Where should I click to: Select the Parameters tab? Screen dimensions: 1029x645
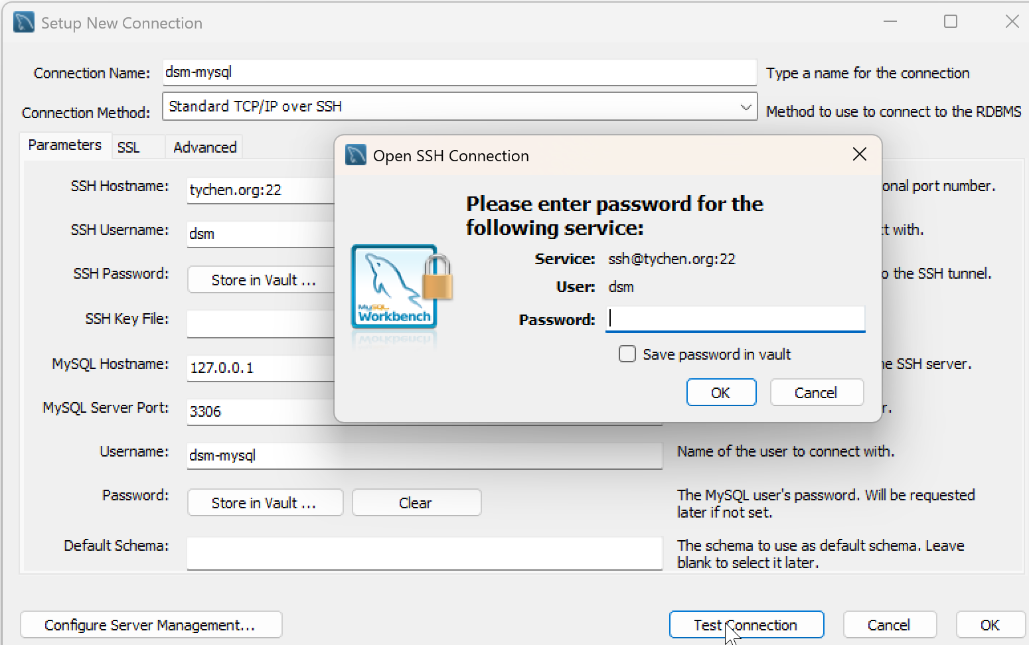[x=64, y=145]
